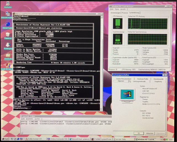Click the help question mark in Systemeigenschaften
Screen dimensions: 177x142
pyautogui.click(x=163, y=75)
